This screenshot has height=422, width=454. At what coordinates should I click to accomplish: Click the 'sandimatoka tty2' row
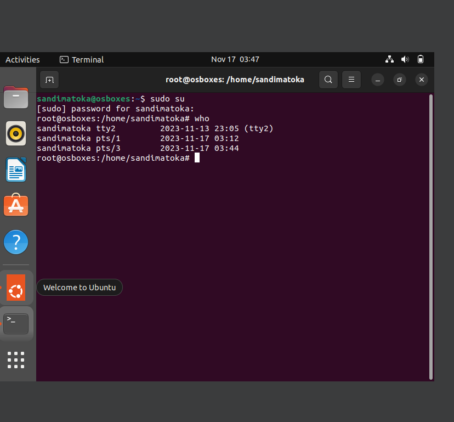point(155,128)
